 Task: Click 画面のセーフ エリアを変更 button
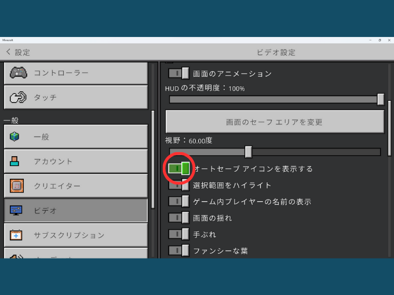pos(275,121)
